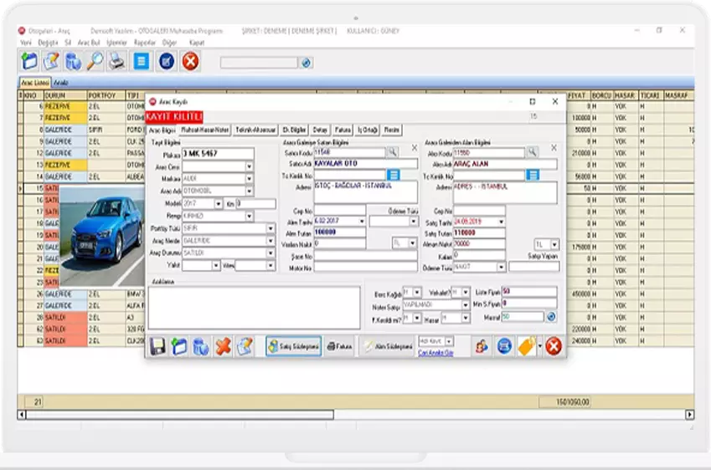Open the Araç Durumu dropdown
The width and height of the screenshot is (711, 470).
click(270, 252)
